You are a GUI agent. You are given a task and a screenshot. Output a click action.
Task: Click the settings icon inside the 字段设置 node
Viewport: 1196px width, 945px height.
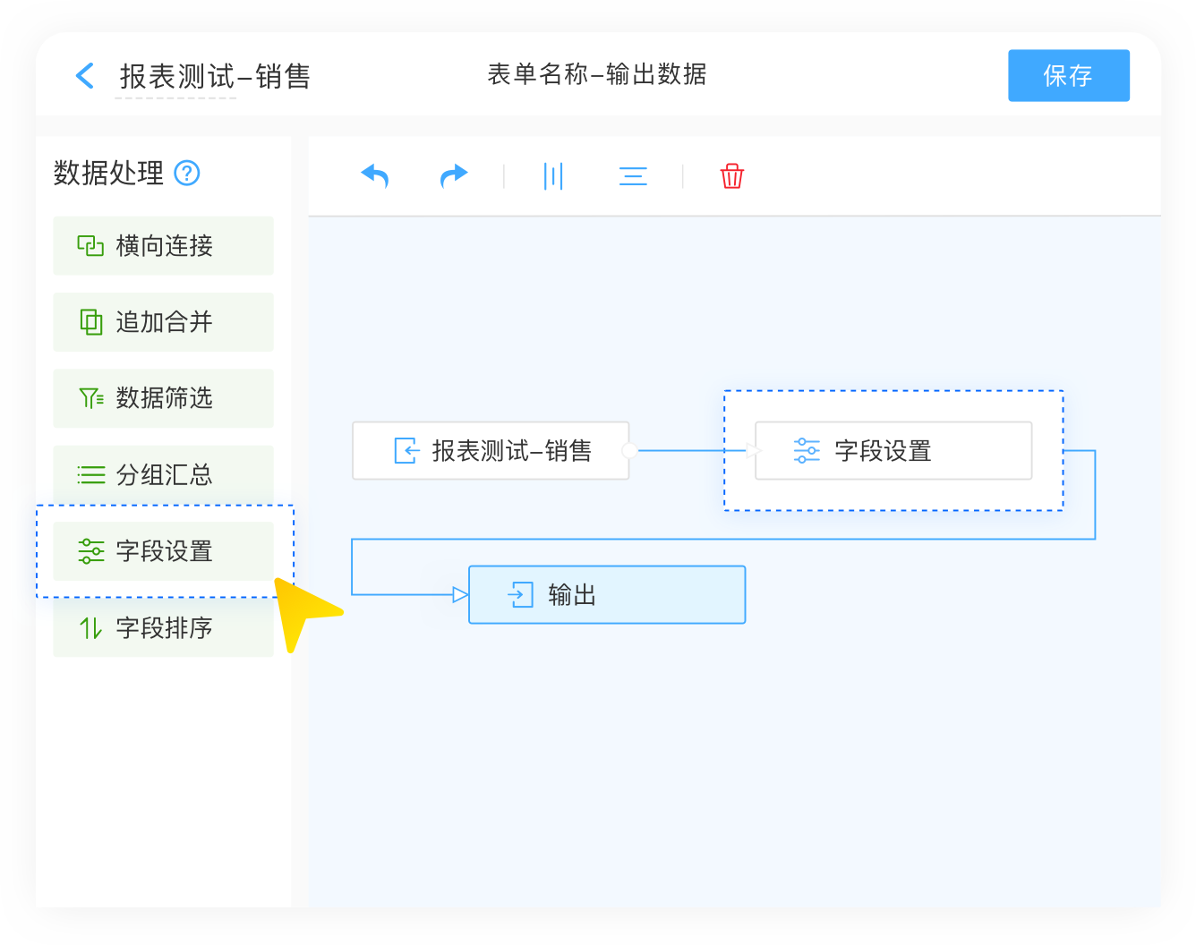click(807, 450)
